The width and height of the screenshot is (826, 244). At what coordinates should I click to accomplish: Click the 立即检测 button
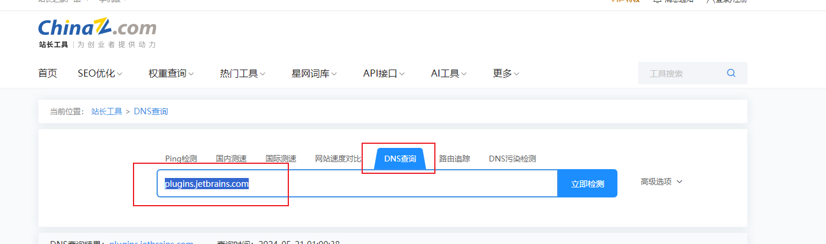pyautogui.click(x=587, y=183)
